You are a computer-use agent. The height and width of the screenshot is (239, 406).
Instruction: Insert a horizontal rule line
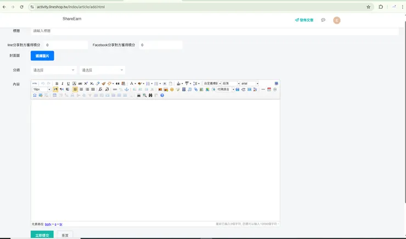pyautogui.click(x=263, y=90)
